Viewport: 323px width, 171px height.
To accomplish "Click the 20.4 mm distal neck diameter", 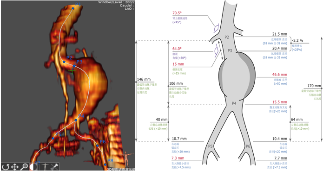I will point(279,49).
